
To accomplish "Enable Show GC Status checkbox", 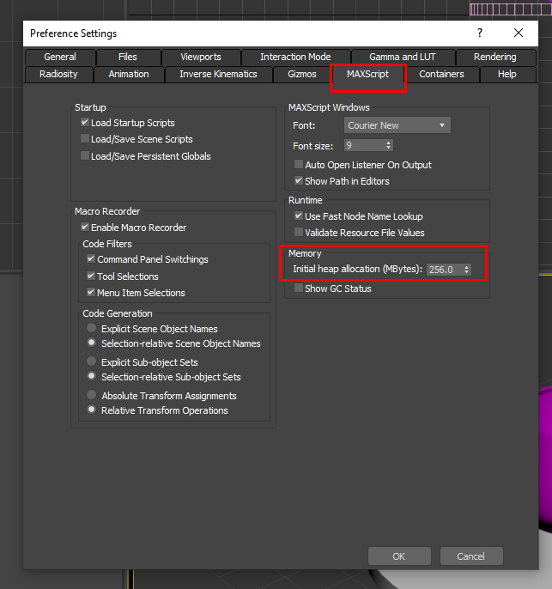I will pyautogui.click(x=299, y=288).
